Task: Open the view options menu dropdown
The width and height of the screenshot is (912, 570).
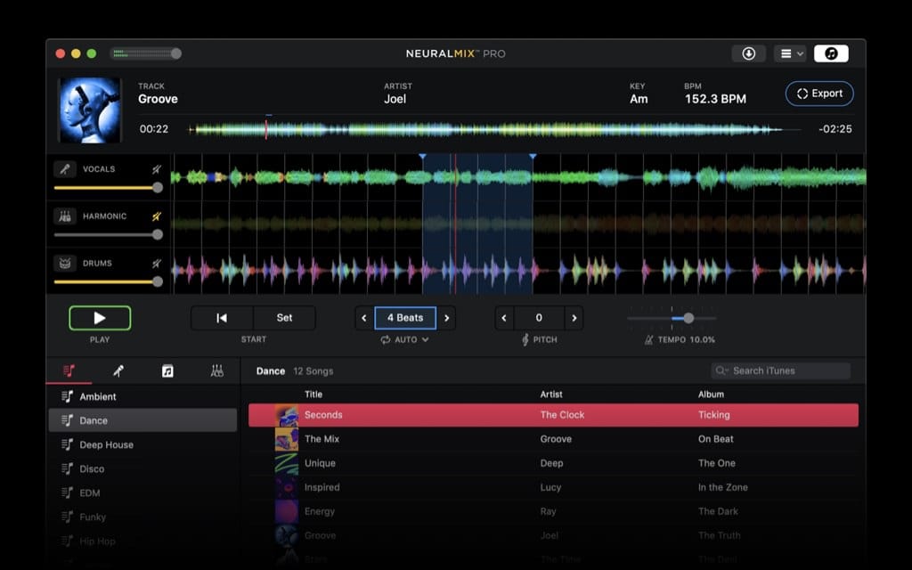Action: (789, 53)
